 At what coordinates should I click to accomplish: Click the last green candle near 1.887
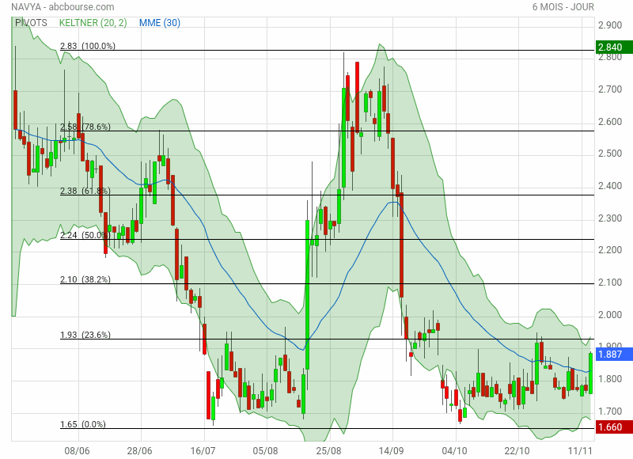[x=590, y=374]
